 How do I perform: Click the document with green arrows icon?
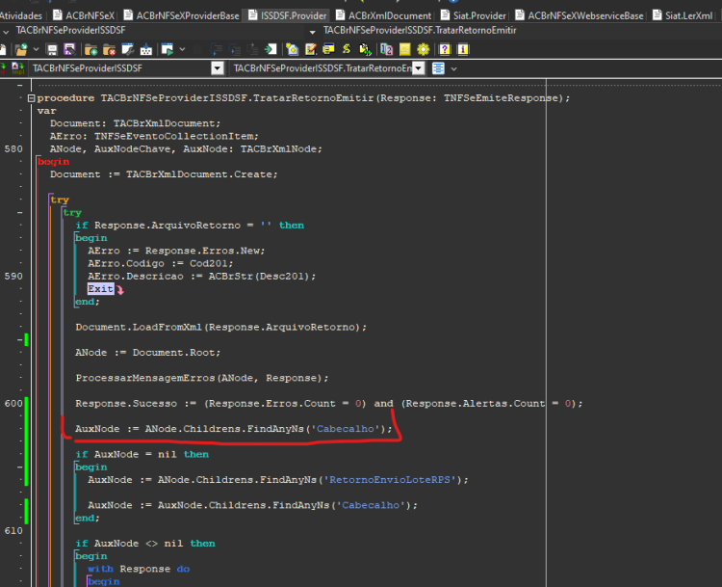pos(365,49)
